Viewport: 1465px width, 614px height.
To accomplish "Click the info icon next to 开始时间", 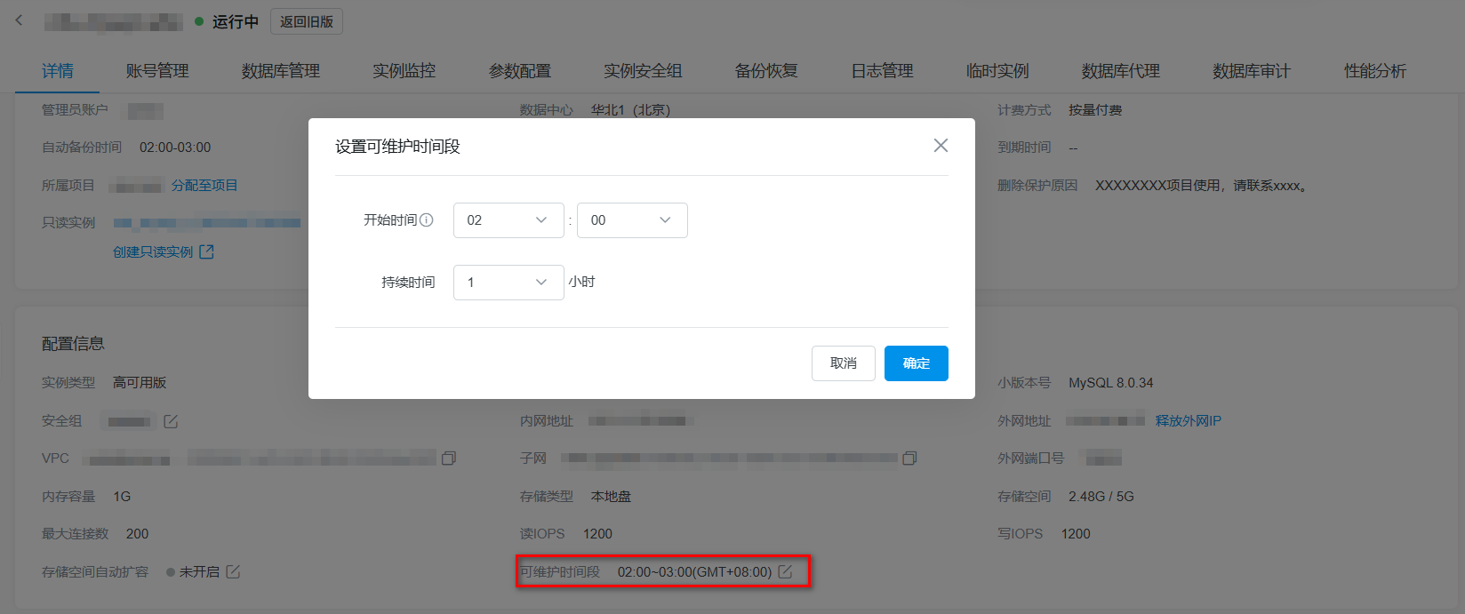I will [x=427, y=219].
